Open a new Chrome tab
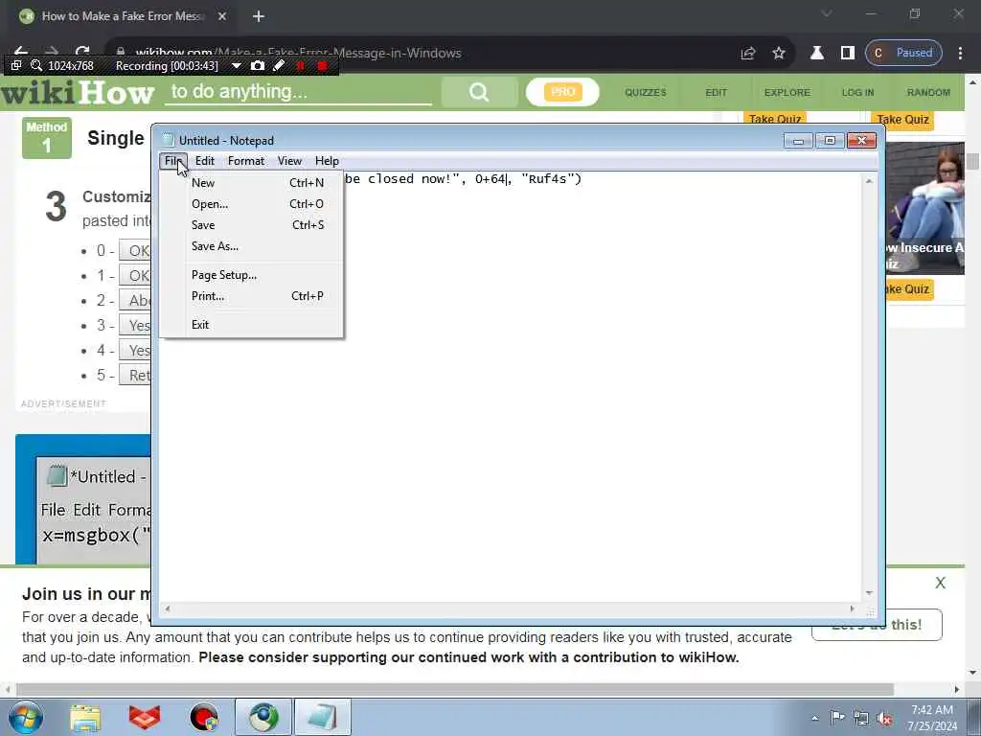981x736 pixels. pos(259,16)
